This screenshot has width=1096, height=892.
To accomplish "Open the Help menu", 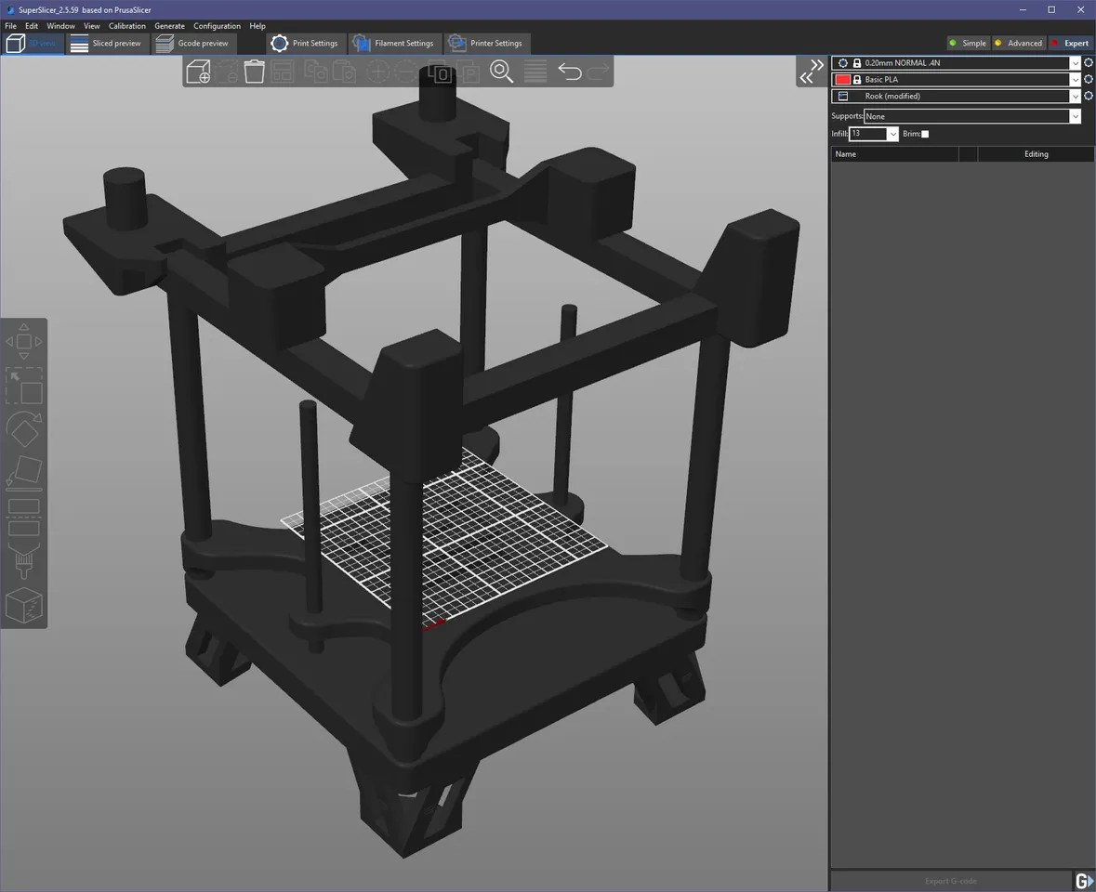I will tap(257, 26).
